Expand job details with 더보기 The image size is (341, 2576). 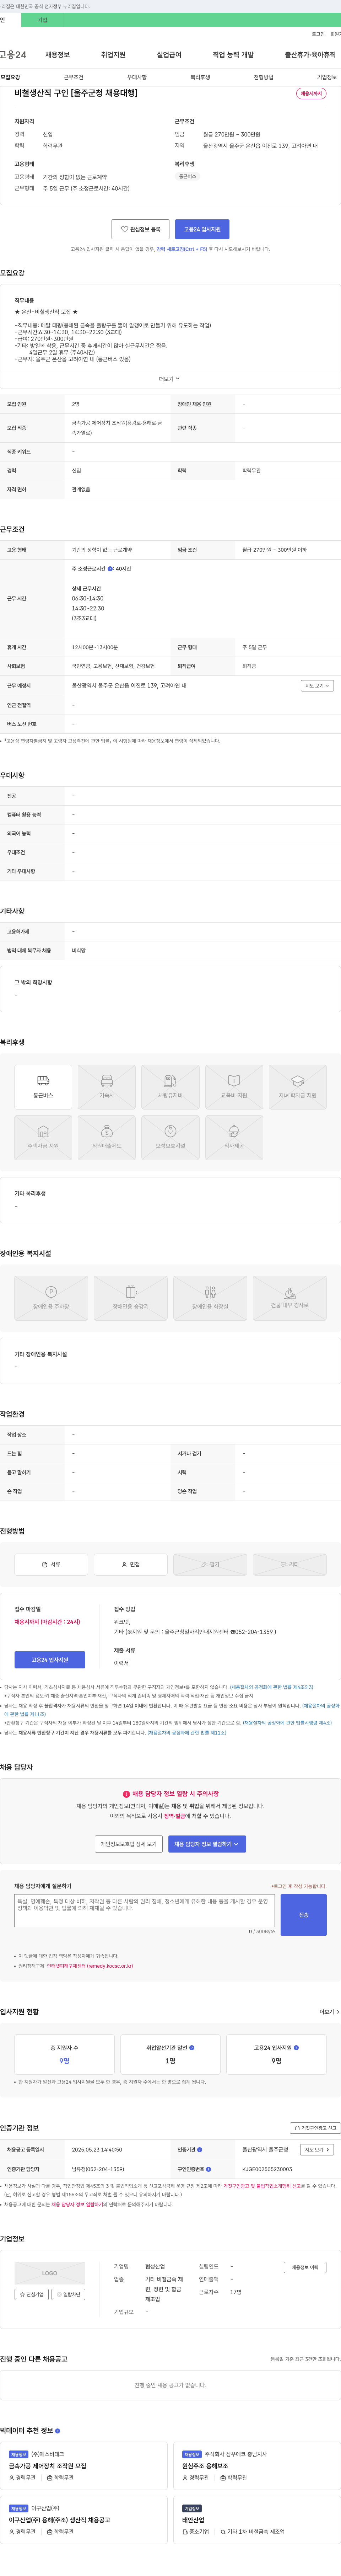[x=170, y=379]
